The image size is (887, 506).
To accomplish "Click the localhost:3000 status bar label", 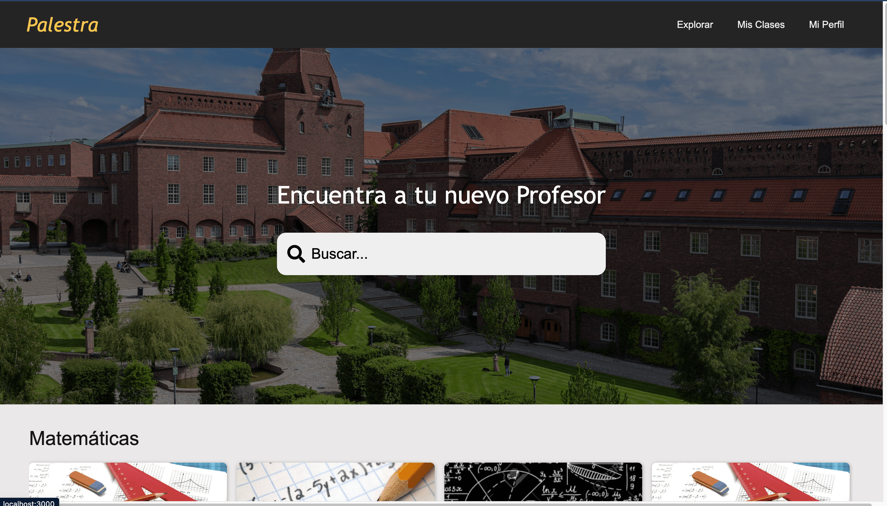I will (29, 503).
